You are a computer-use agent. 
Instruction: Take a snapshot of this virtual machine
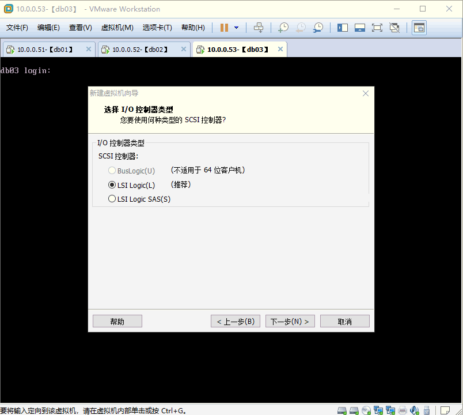point(283,28)
